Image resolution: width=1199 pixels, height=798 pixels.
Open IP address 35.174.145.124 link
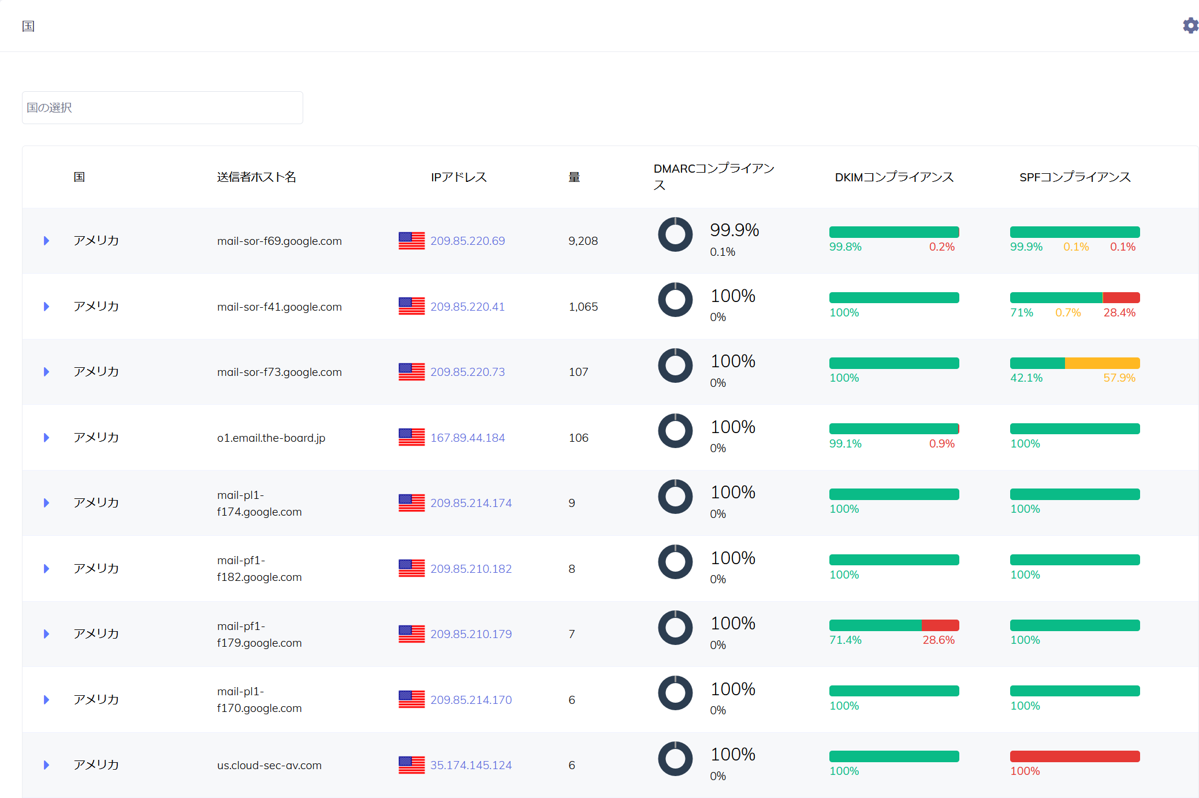point(471,765)
